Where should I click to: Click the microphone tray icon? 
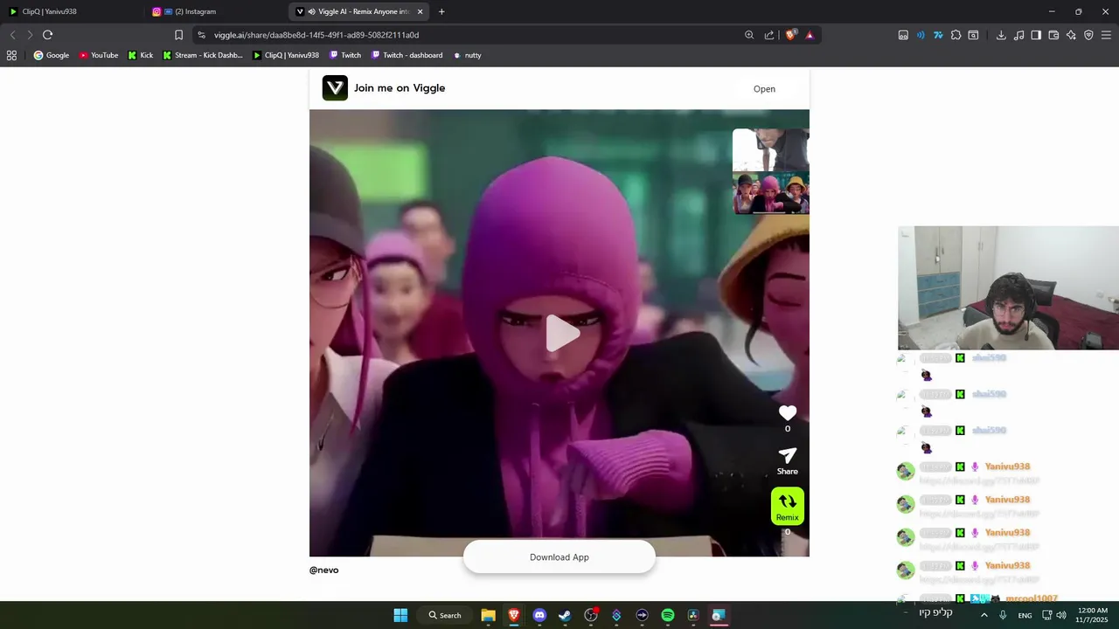1003,615
